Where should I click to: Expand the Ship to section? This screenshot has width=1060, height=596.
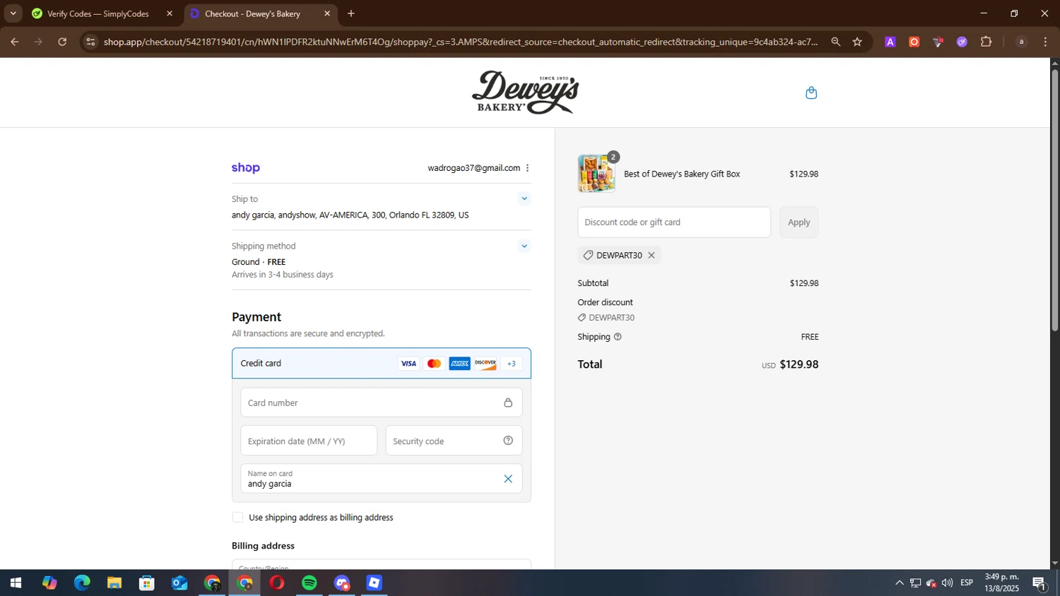coord(524,198)
